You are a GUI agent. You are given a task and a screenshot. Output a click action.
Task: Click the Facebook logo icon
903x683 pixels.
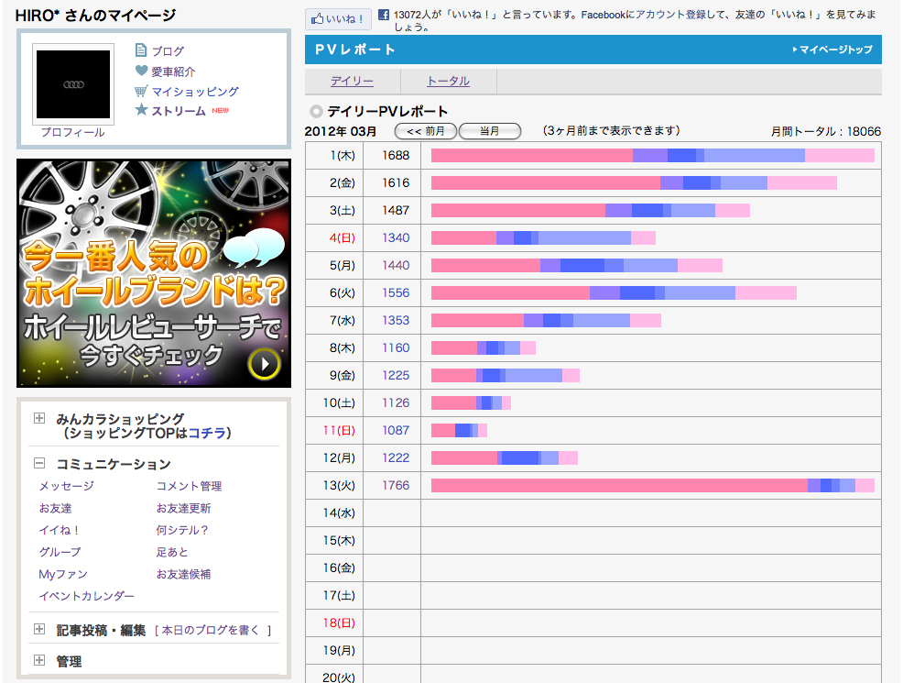[x=383, y=16]
